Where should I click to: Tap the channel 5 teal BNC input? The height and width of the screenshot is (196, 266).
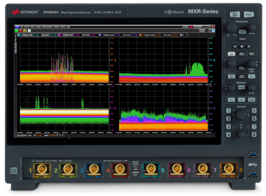[151, 170]
